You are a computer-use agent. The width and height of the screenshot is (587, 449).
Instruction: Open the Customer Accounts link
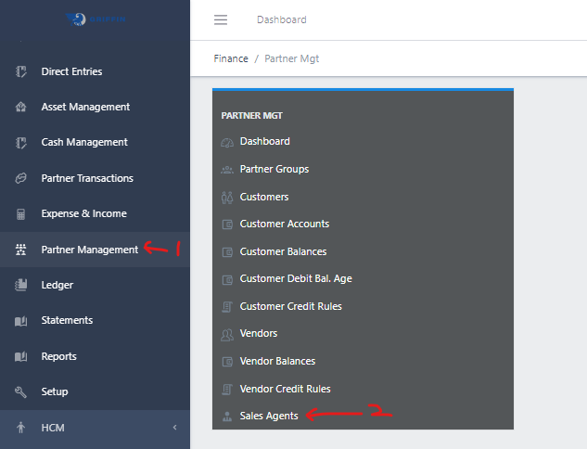point(285,224)
